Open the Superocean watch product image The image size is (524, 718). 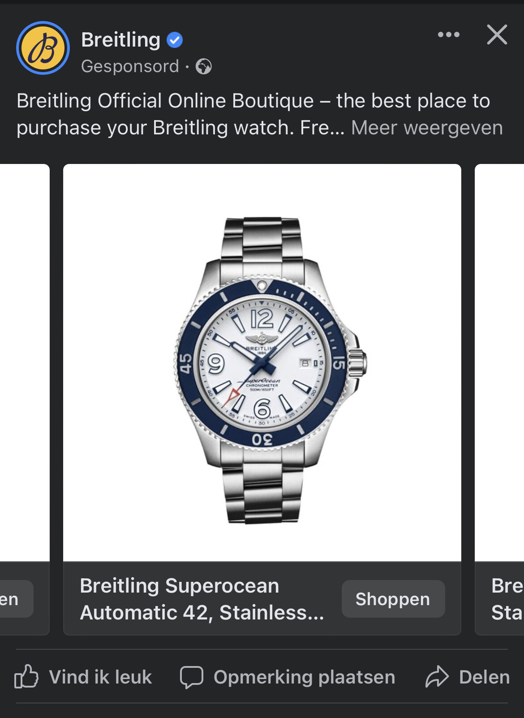pos(262,363)
